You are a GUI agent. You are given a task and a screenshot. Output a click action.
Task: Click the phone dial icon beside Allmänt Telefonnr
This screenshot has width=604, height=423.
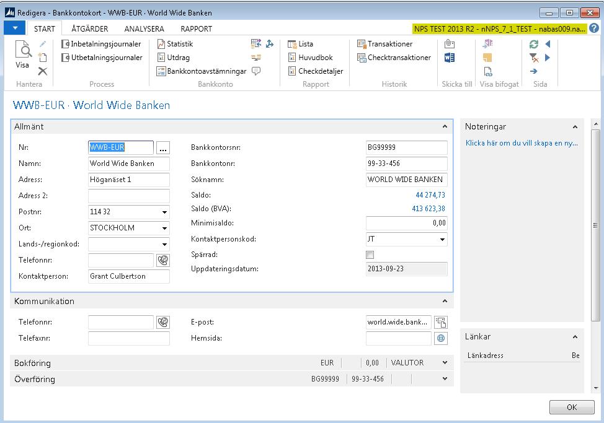click(x=163, y=260)
